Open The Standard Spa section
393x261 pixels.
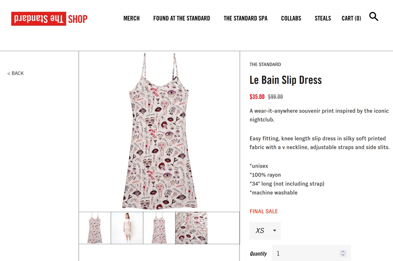(245, 18)
